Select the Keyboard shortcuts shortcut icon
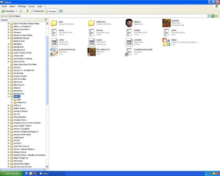This screenshot has height=176, width=220. point(54,52)
